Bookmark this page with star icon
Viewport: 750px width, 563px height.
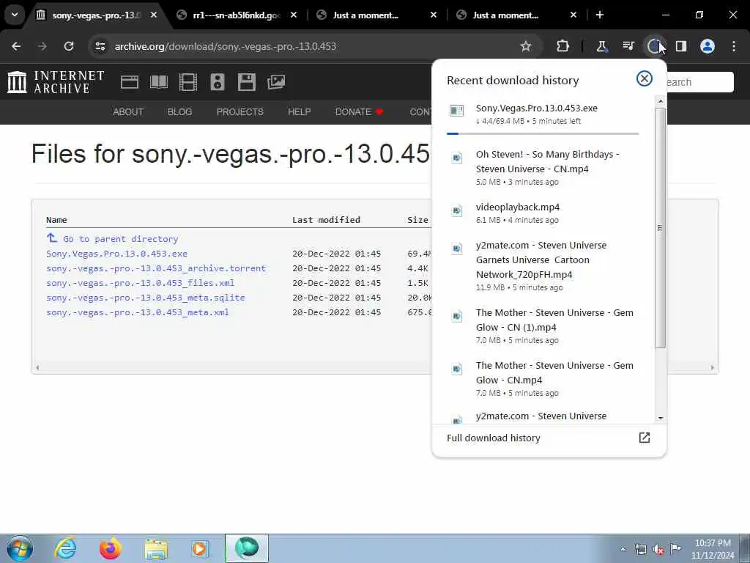(x=526, y=46)
